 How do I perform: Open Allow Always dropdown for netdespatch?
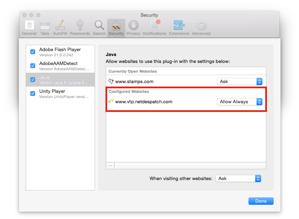click(x=239, y=102)
